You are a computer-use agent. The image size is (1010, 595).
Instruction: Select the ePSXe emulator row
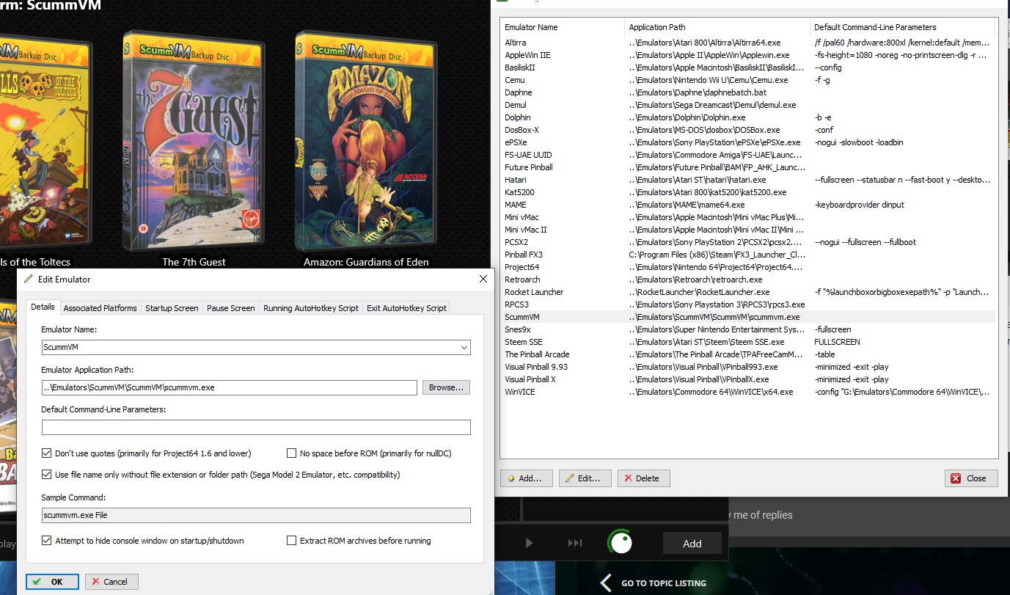(x=748, y=142)
